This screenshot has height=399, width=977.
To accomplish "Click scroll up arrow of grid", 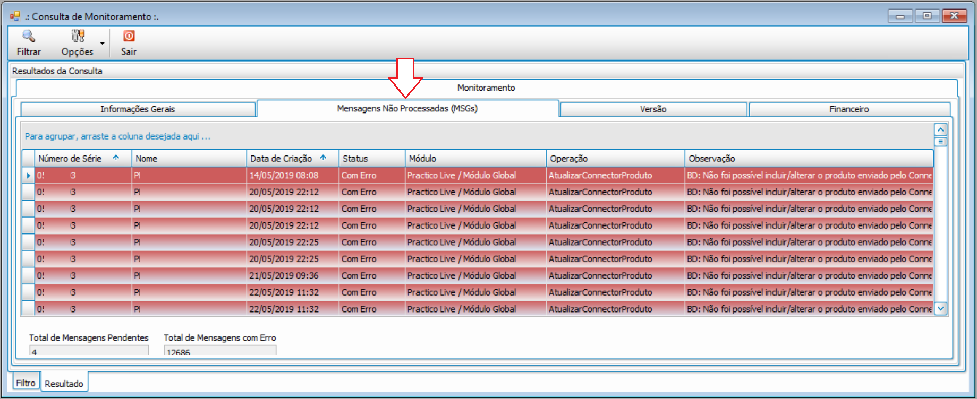I will pyautogui.click(x=940, y=129).
